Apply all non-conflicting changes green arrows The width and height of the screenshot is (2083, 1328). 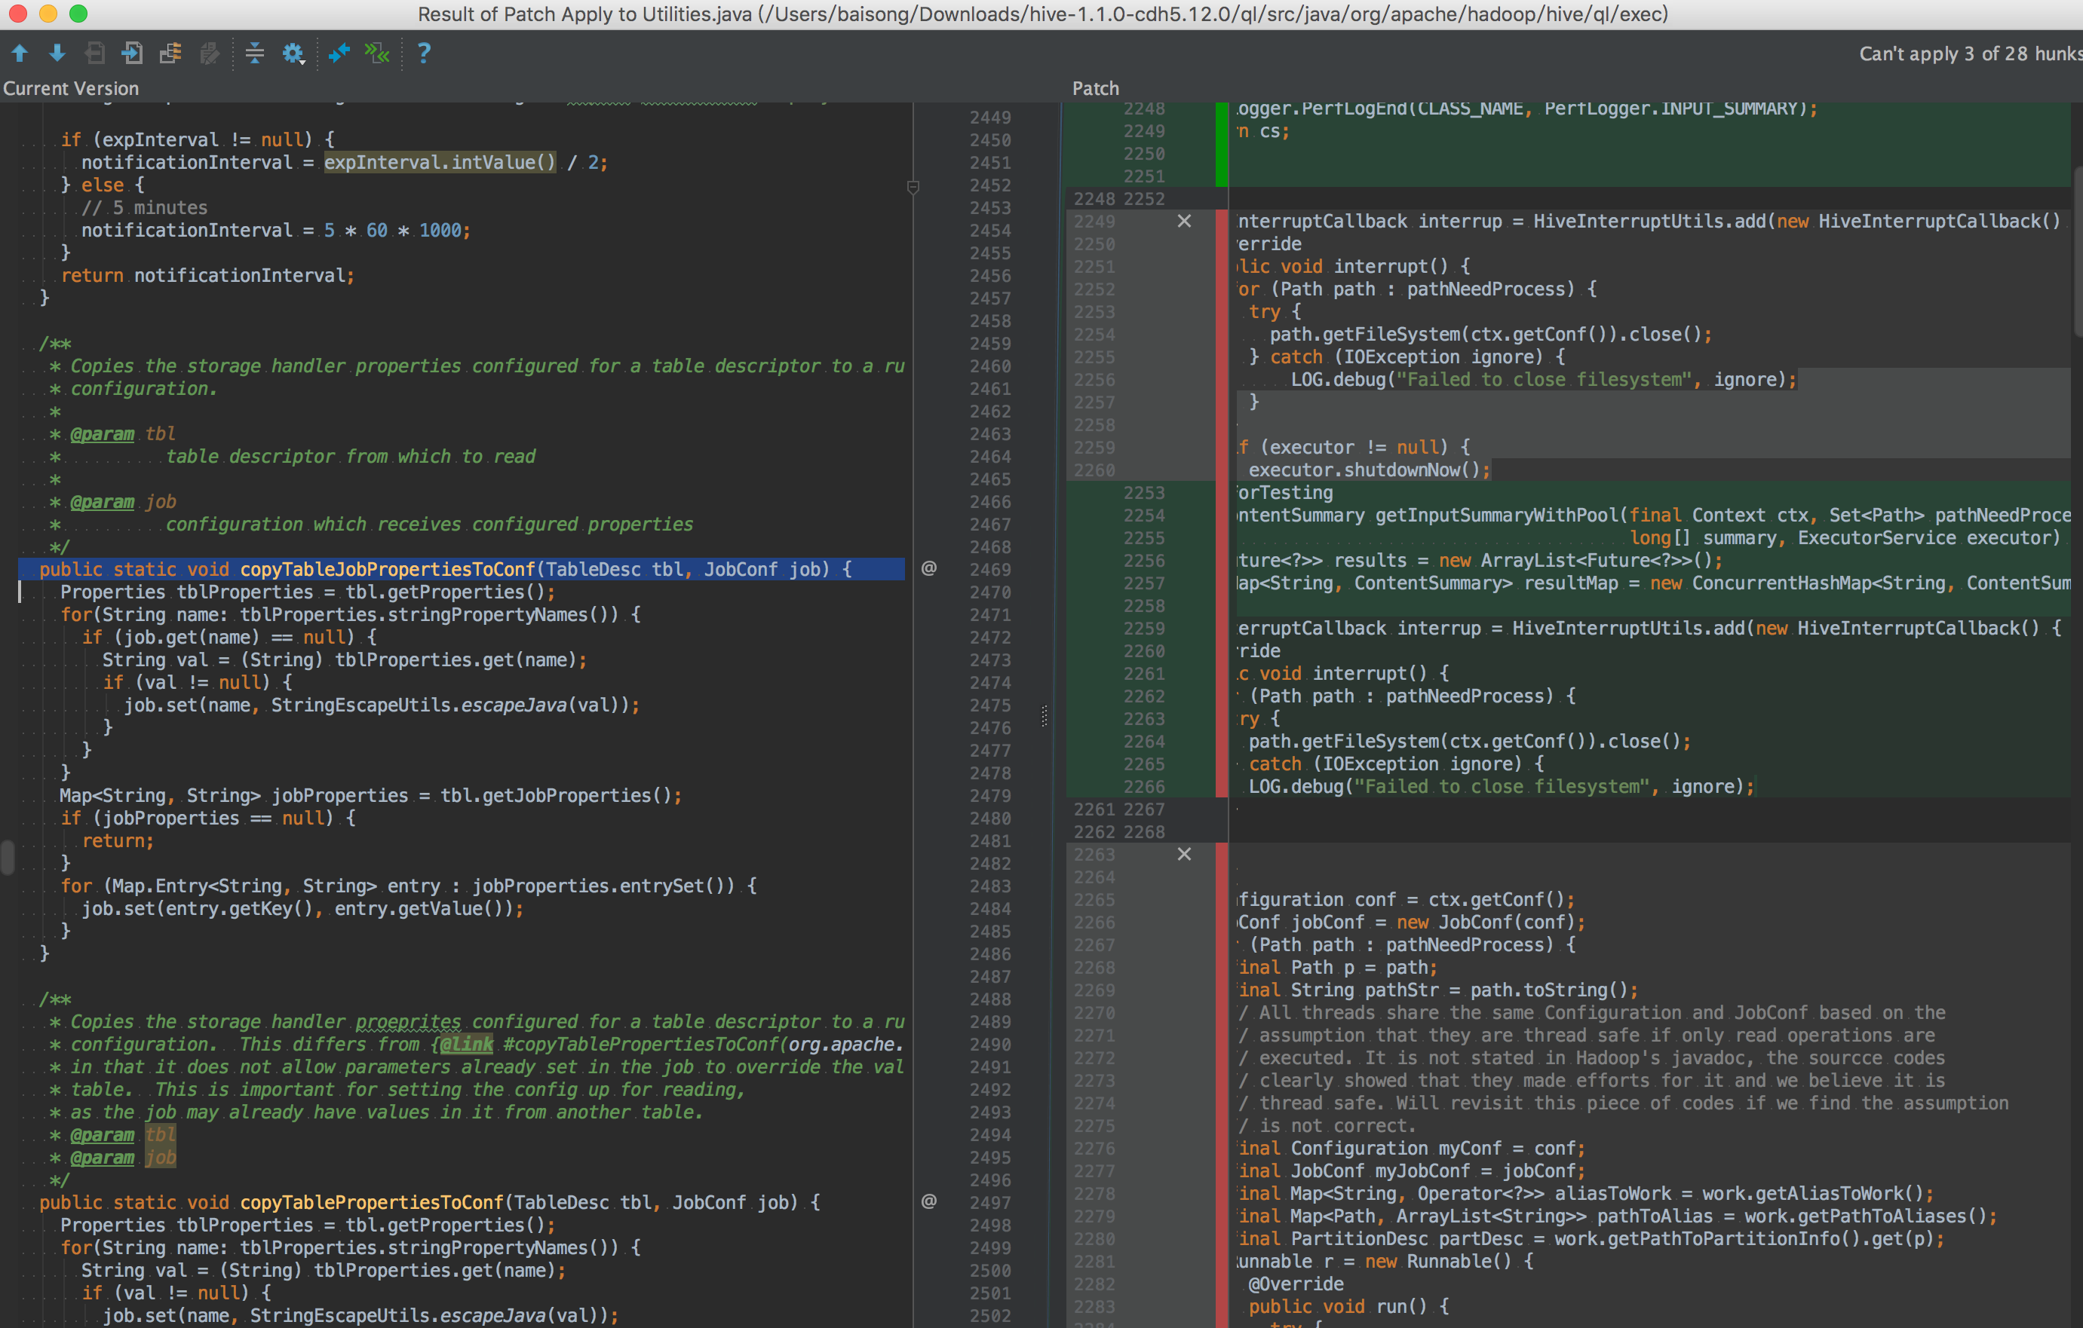pyautogui.click(x=377, y=54)
